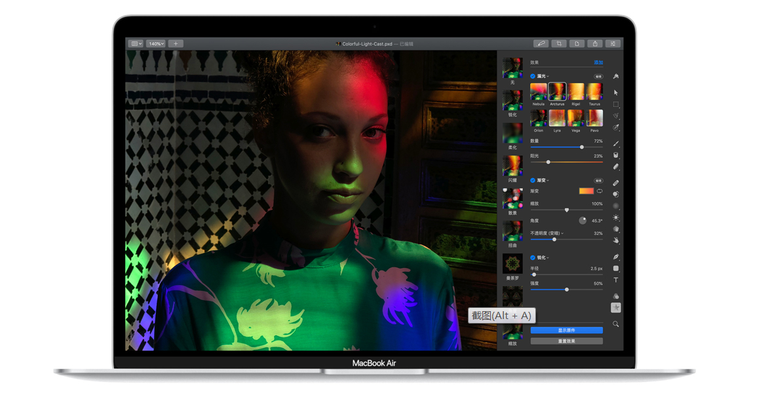Viewport: 768px width, 416px height.
Task: Select the 闪耀 effect thumbnail
Action: [x=512, y=166]
